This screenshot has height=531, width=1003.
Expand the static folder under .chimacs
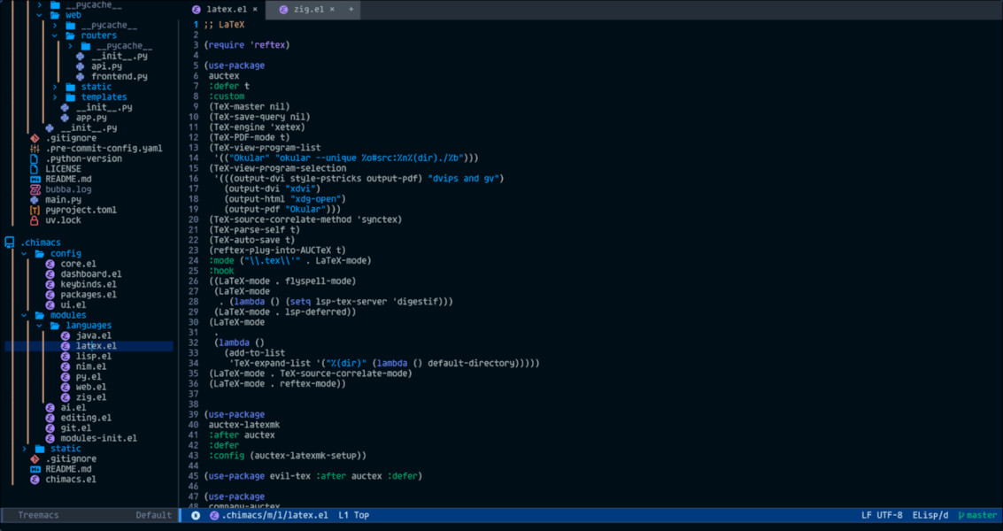click(25, 449)
